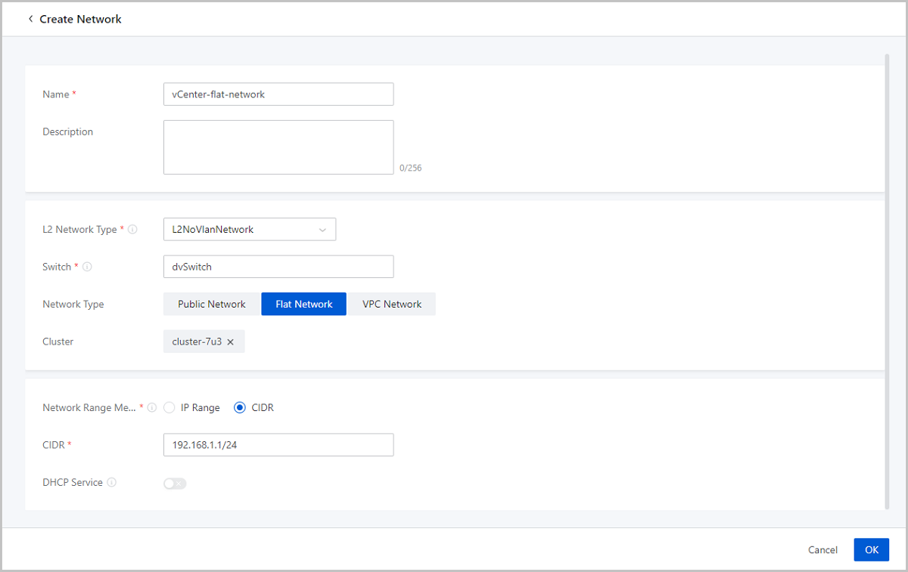Viewport: 908px width, 572px height.
Task: Click inside the Description text area
Action: tap(278, 147)
